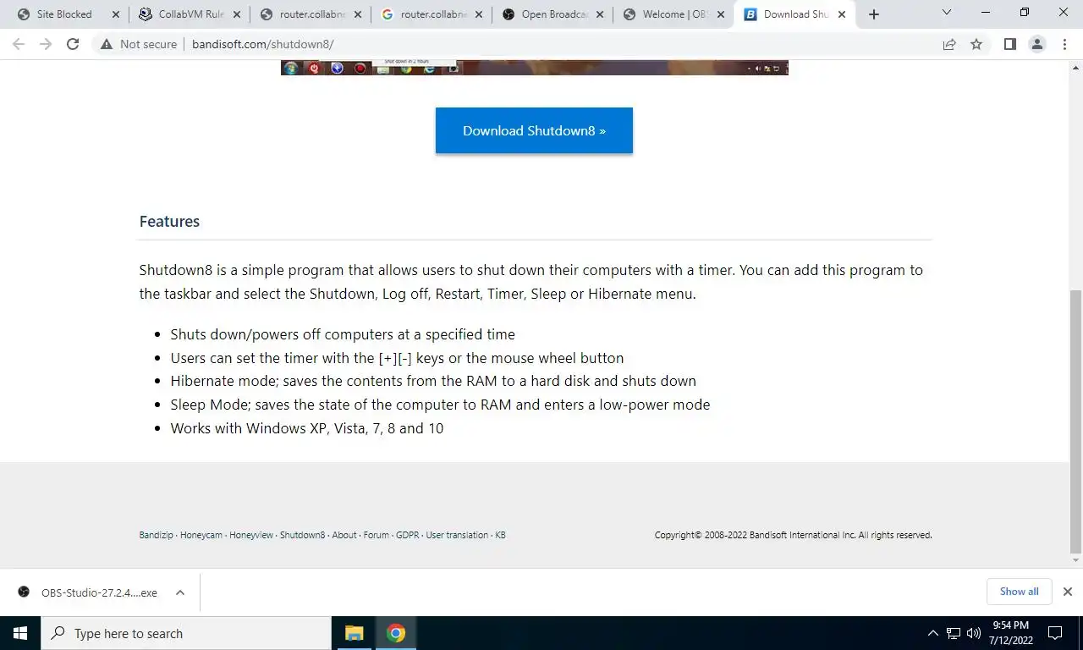The image size is (1083, 650).
Task: Click the address bar URL
Action: (x=263, y=44)
